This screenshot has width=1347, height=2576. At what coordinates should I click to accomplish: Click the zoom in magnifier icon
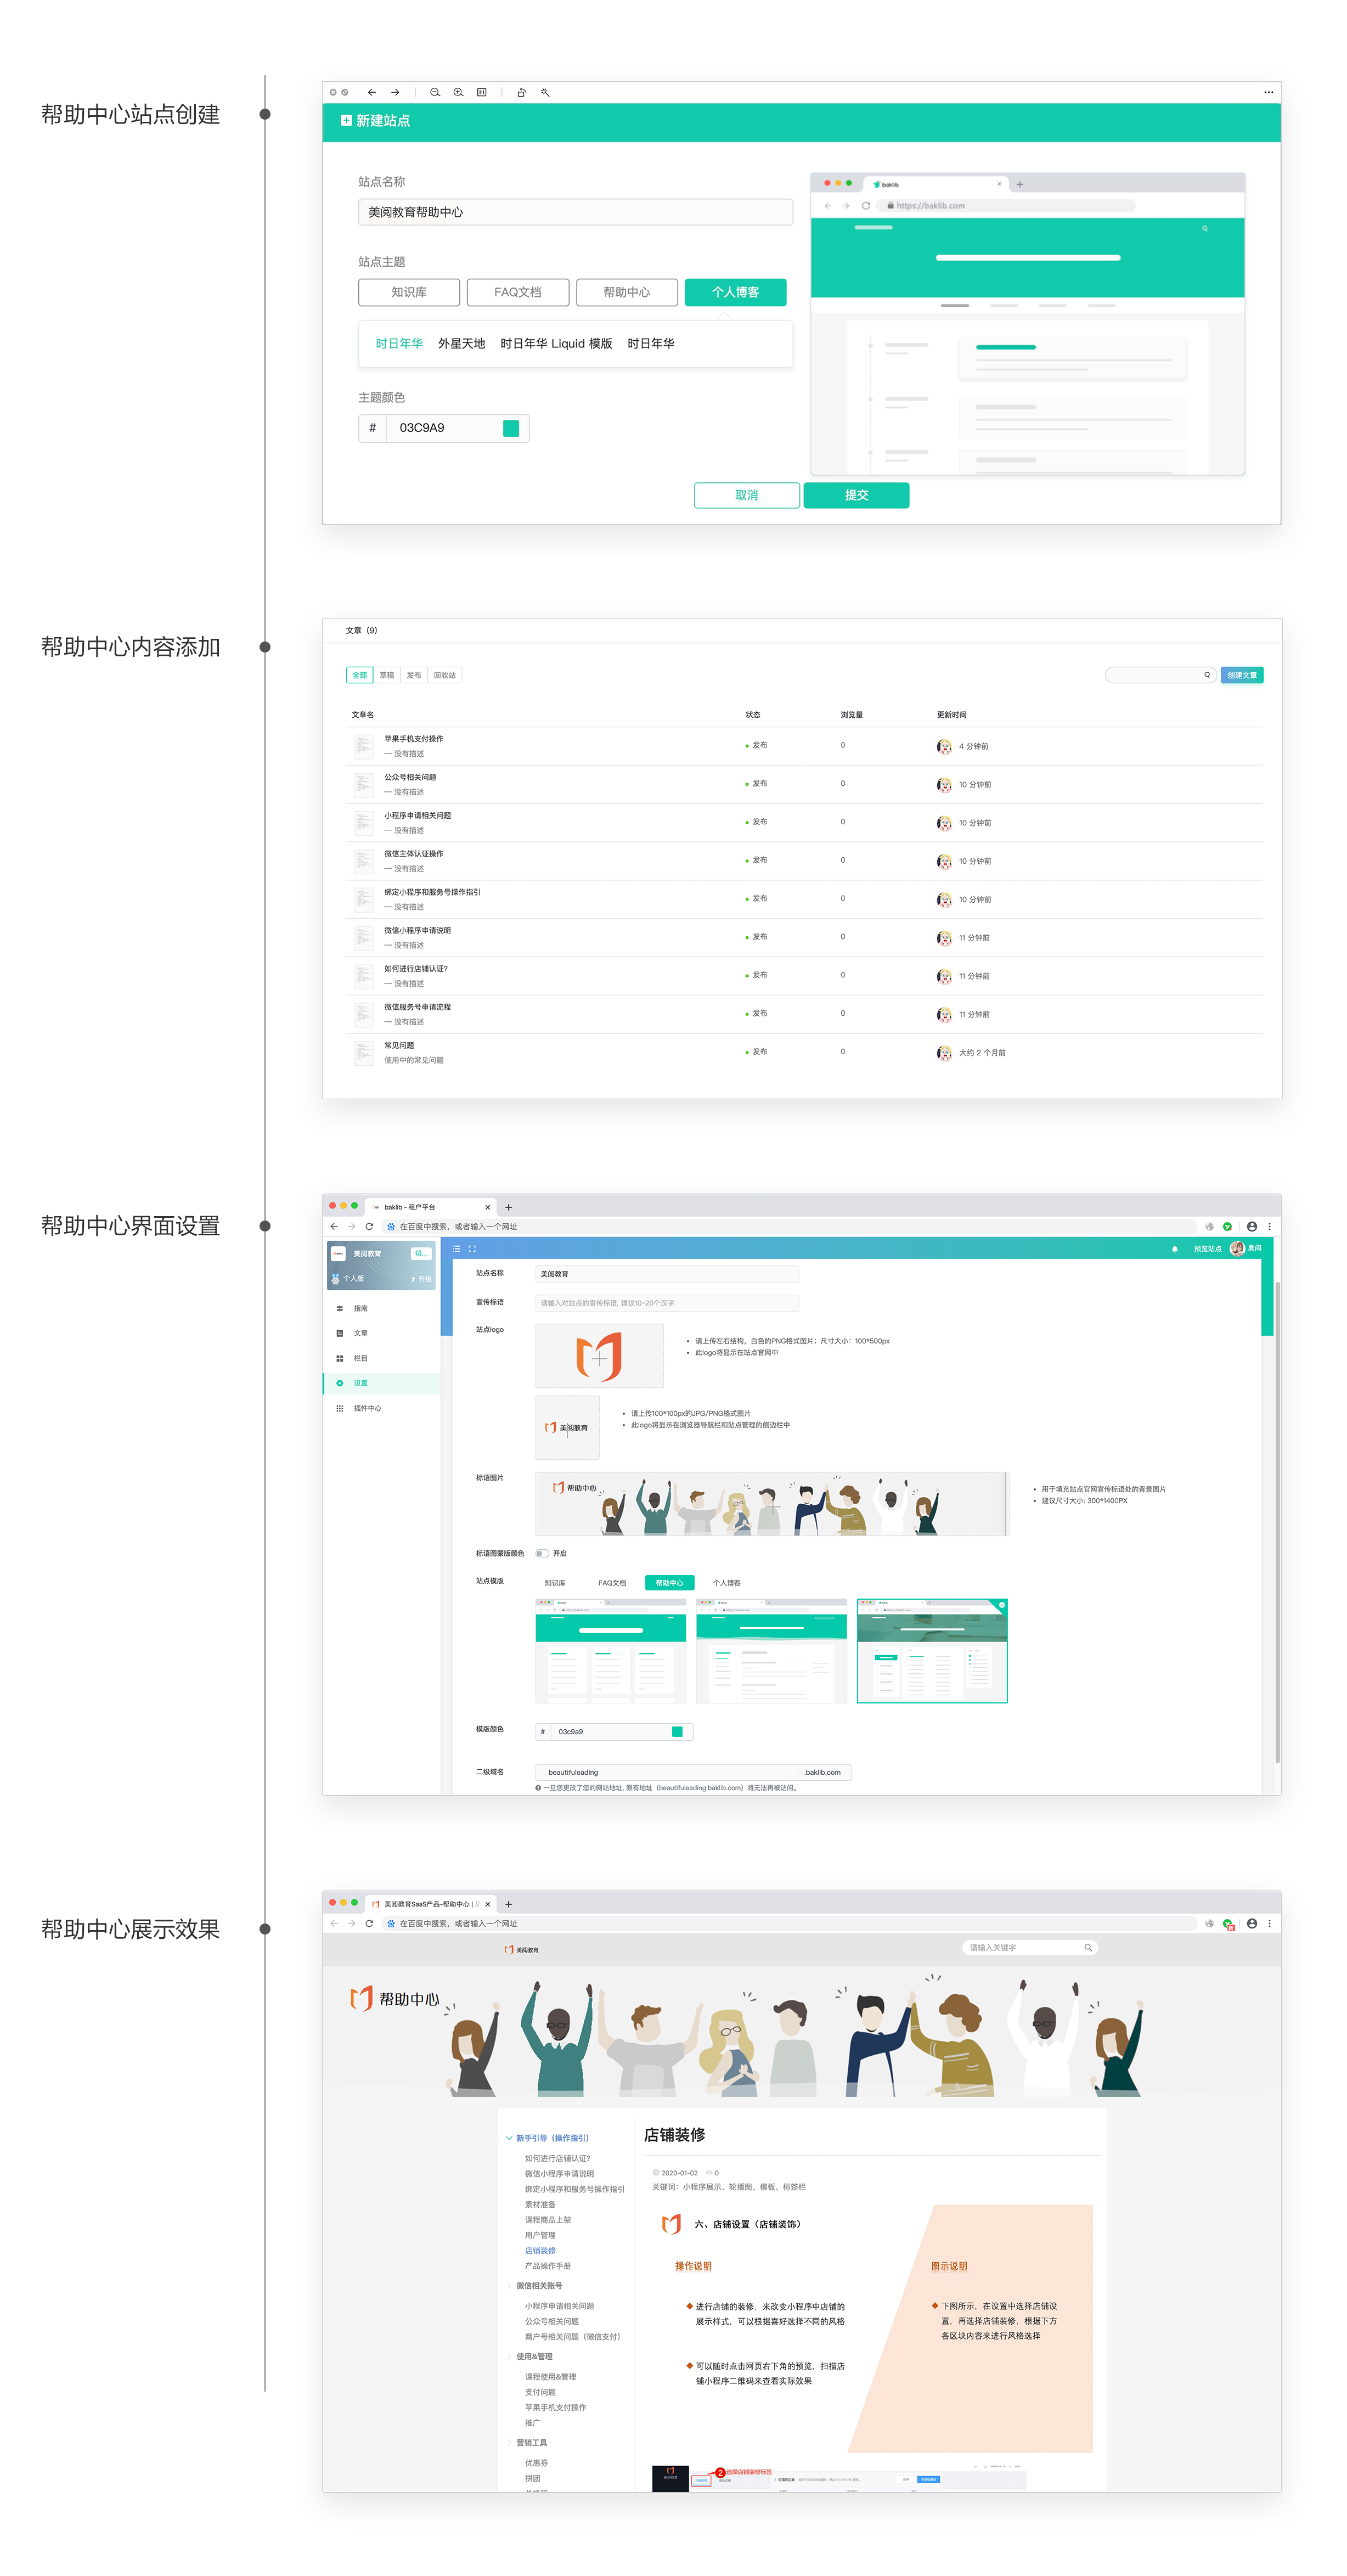coord(458,92)
